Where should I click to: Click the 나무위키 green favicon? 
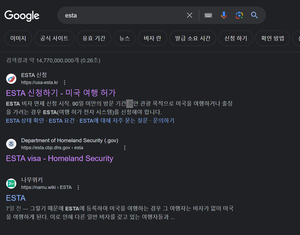(x=11, y=183)
